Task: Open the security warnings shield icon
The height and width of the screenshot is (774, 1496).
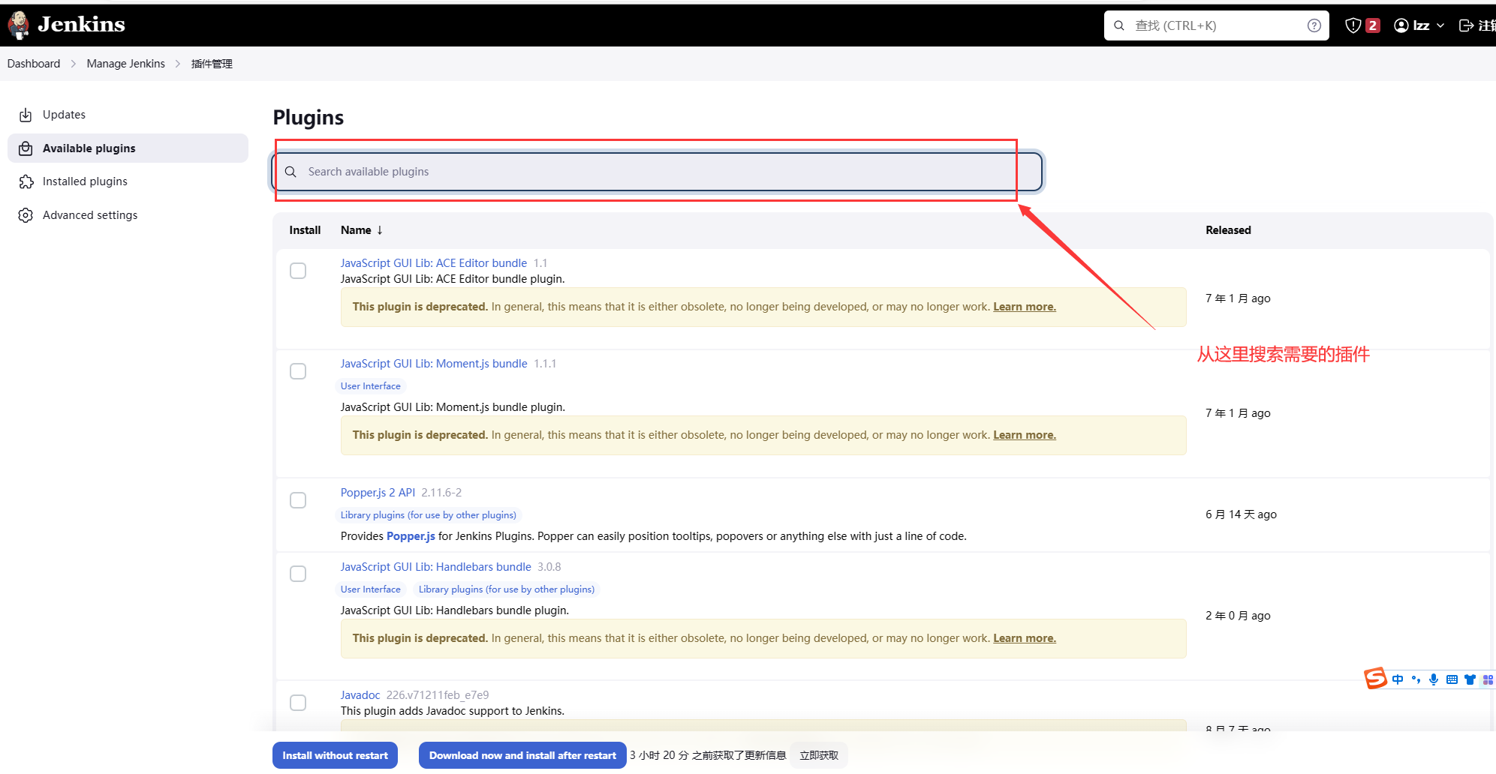Action: point(1353,25)
